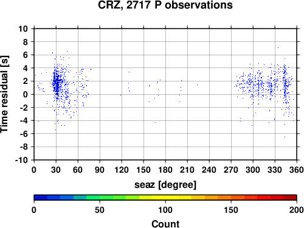The width and height of the screenshot is (304, 228).
Task: Click x-axis tick label '360'
Action: (x=297, y=170)
